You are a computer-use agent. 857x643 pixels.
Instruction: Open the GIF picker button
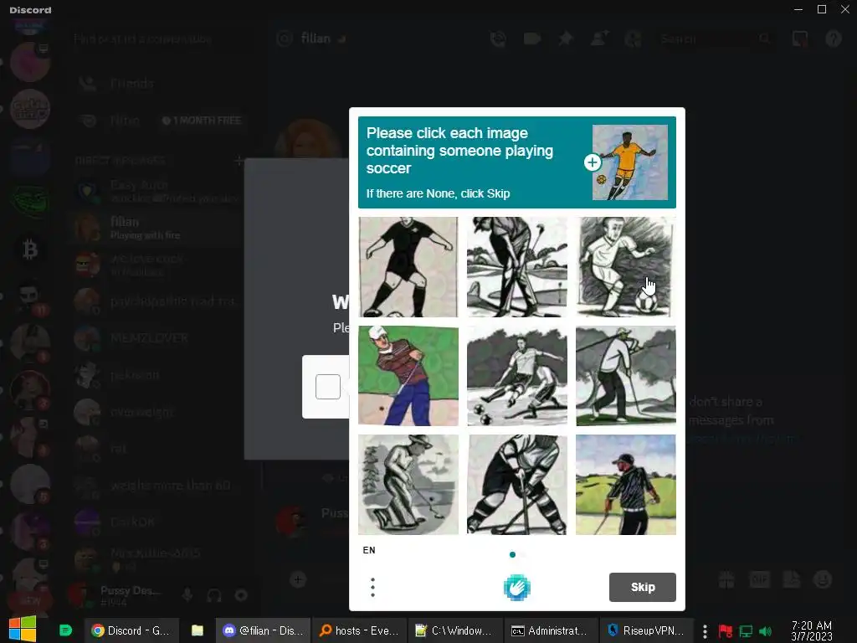759,579
